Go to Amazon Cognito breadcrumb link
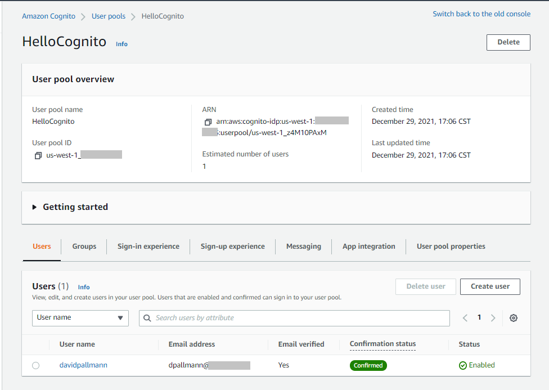Screen dimensions: 549x390 (49, 16)
